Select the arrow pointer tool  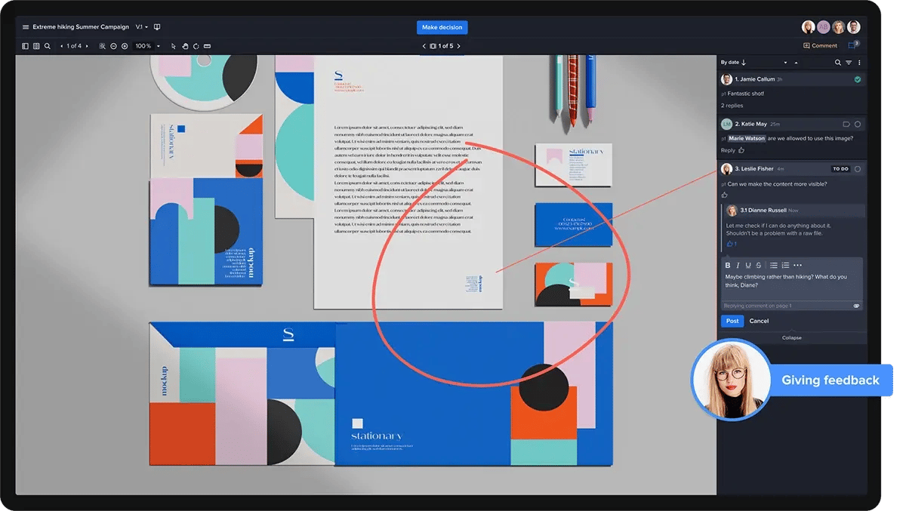tap(173, 46)
